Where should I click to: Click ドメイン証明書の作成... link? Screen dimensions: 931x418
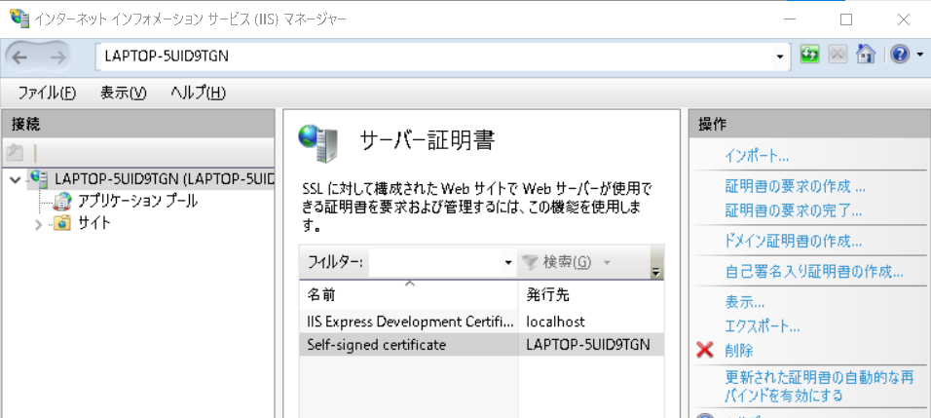(794, 242)
